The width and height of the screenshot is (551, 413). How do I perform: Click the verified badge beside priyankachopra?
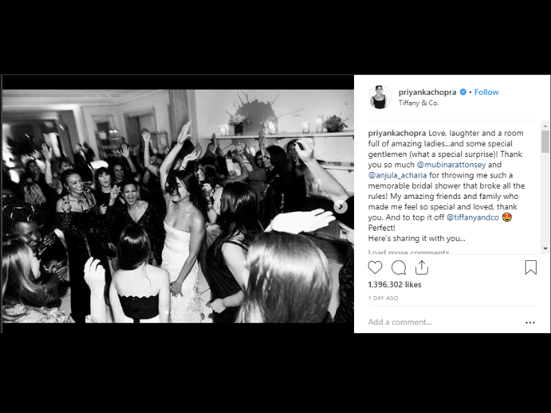point(463,92)
